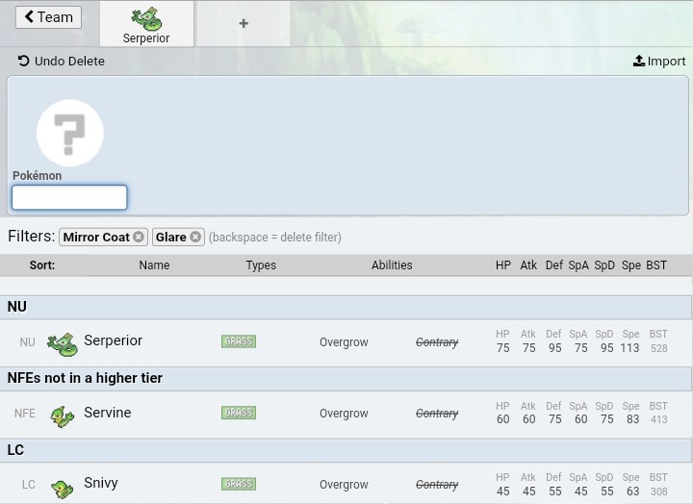Click the 'NFEs not in a higher tier' header
The height and width of the screenshot is (504, 693).
tap(346, 379)
